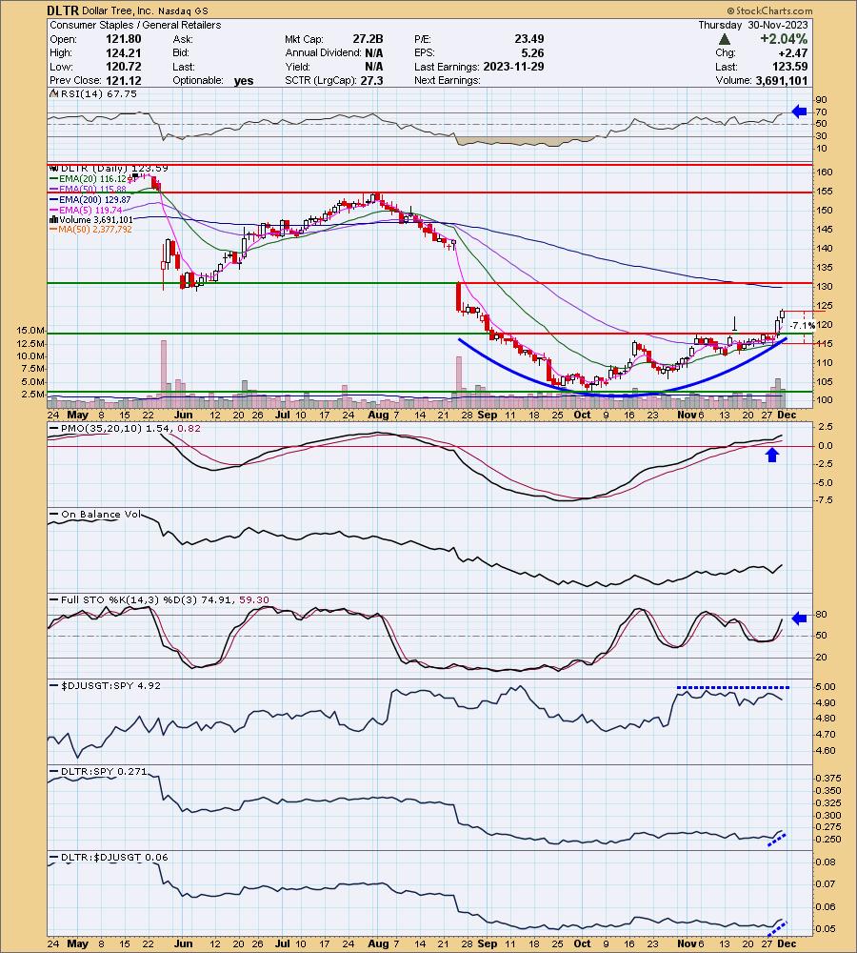Click the Last Earnings date 2023-11-29

click(x=514, y=67)
